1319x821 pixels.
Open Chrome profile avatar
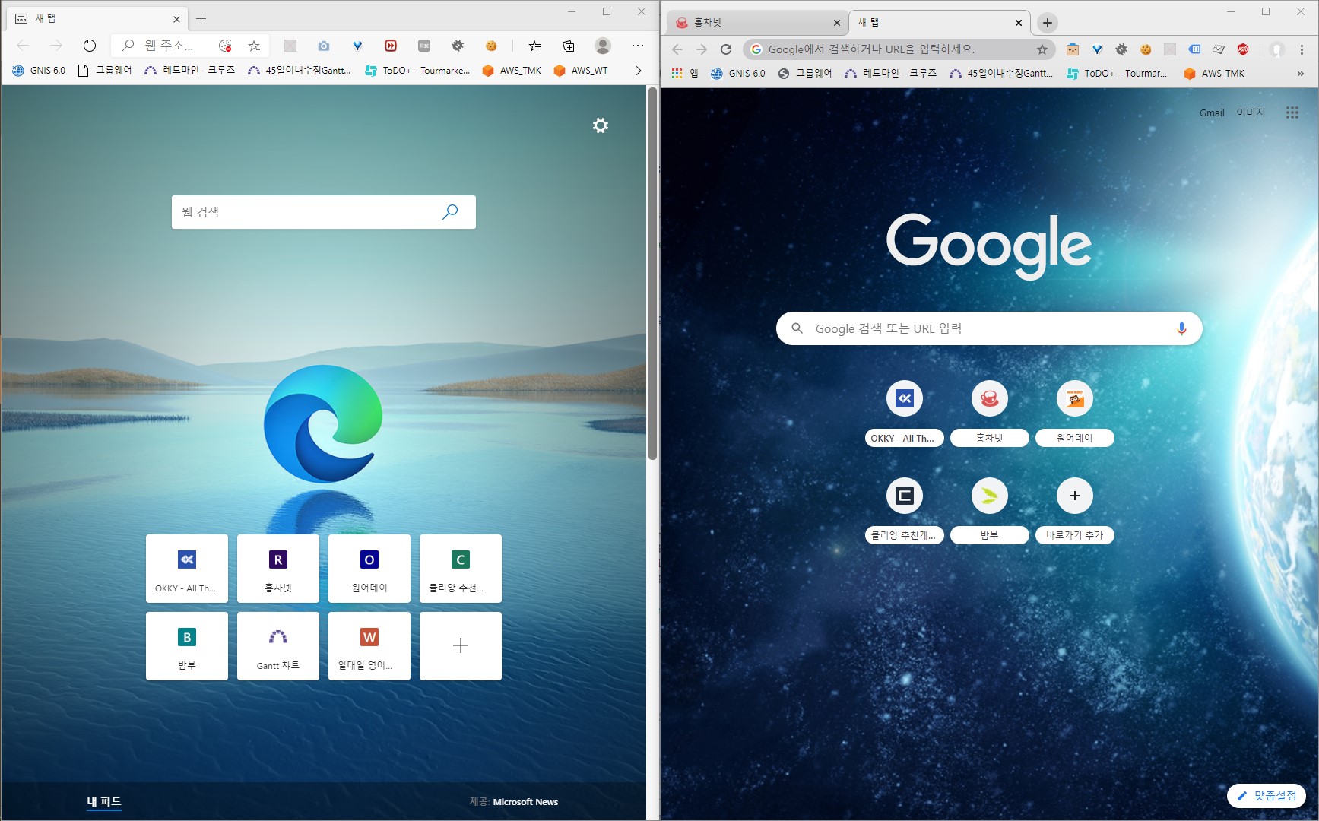1277,49
